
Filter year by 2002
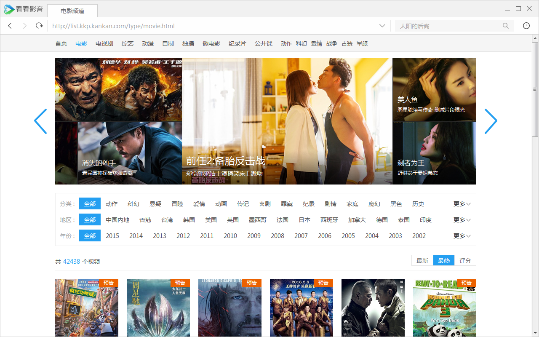pos(419,236)
